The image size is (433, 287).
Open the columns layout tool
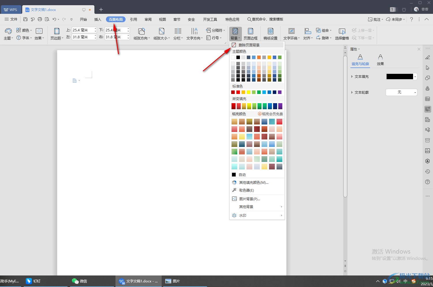(x=178, y=31)
